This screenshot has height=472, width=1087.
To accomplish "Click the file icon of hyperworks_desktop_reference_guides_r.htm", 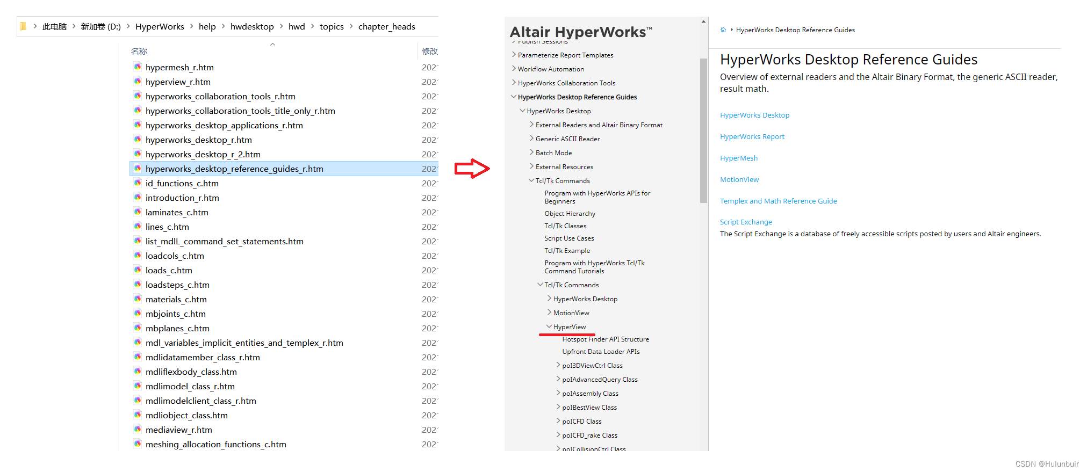I will point(138,169).
